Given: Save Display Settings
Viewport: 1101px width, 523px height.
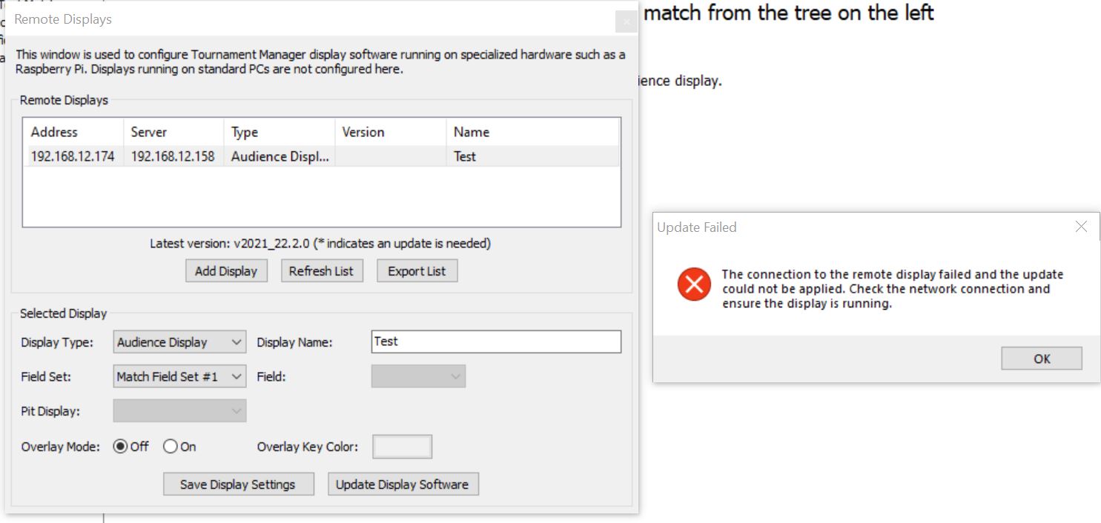Looking at the screenshot, I should [238, 484].
